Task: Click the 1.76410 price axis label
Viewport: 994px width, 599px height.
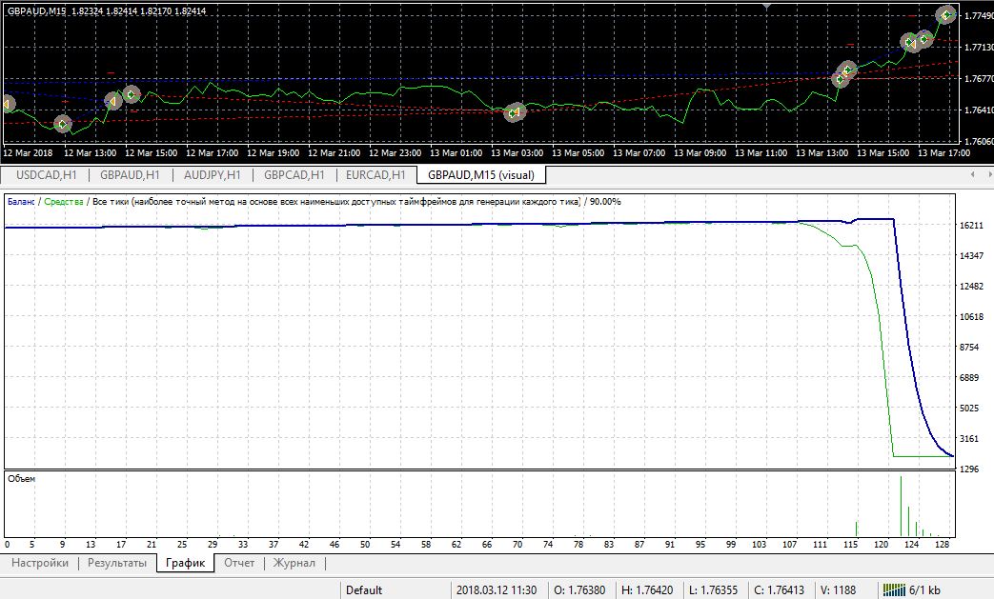Action: click(x=979, y=110)
